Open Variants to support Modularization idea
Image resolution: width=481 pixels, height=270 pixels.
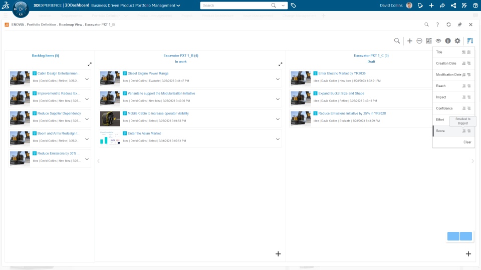click(161, 93)
